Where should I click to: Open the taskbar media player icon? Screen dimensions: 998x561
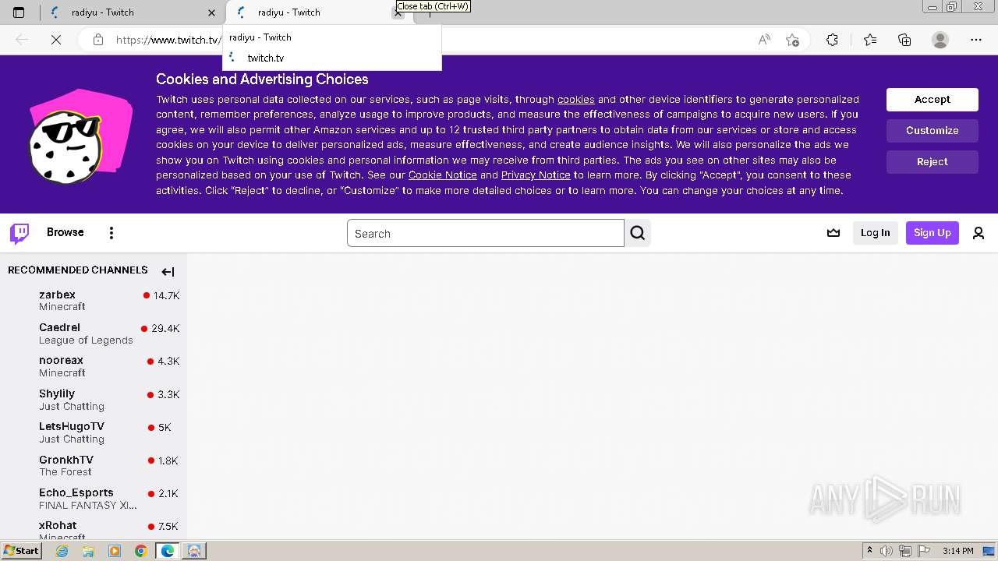[x=115, y=551]
